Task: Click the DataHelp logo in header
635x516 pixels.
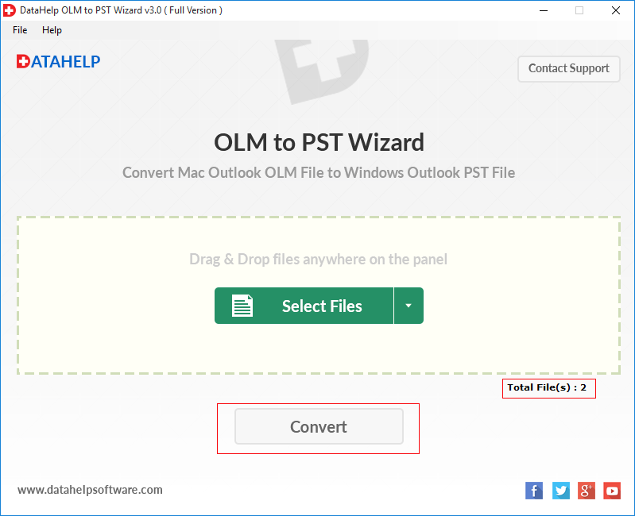Action: pos(58,61)
